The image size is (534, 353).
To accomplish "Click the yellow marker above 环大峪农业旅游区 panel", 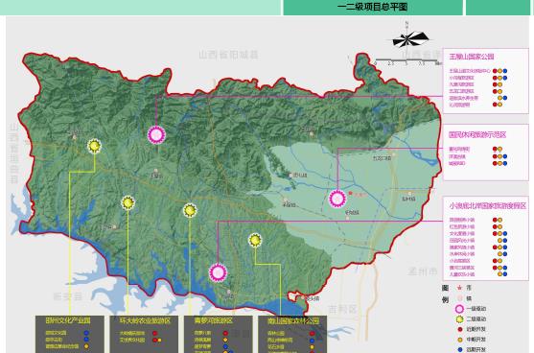I will [x=128, y=203].
